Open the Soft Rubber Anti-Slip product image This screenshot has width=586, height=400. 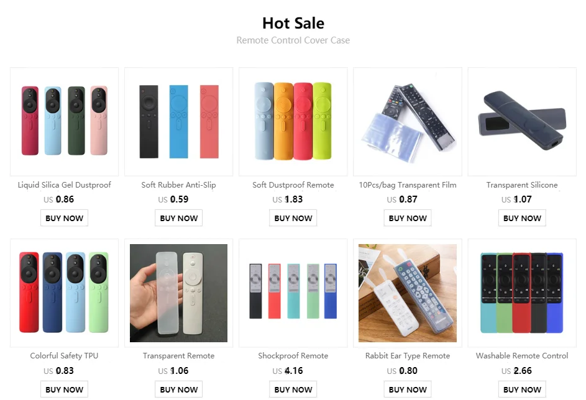click(x=178, y=122)
